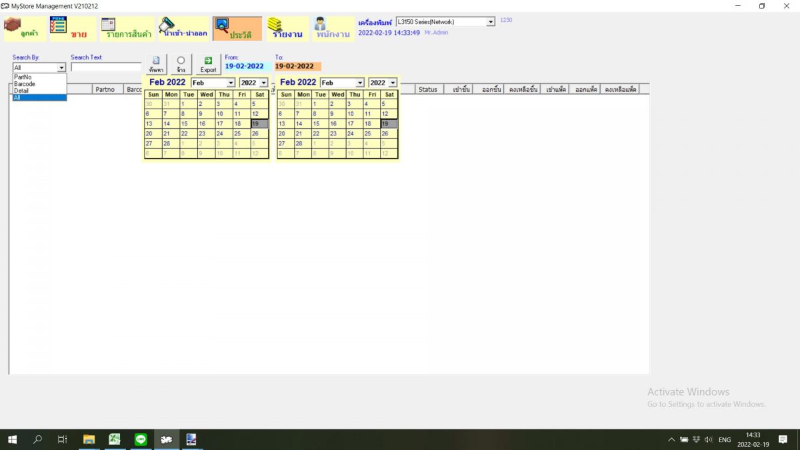The width and height of the screenshot is (800, 450).
Task: Choose All in the Search By list
Action: click(x=39, y=97)
